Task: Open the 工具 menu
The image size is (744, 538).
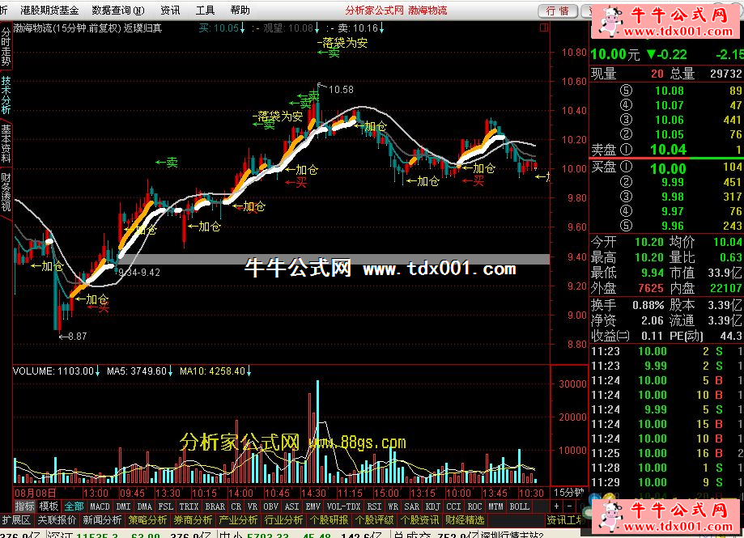Action: (205, 10)
